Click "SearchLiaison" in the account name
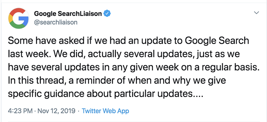The height and width of the screenshot is (122, 267). pyautogui.click(x=80, y=14)
